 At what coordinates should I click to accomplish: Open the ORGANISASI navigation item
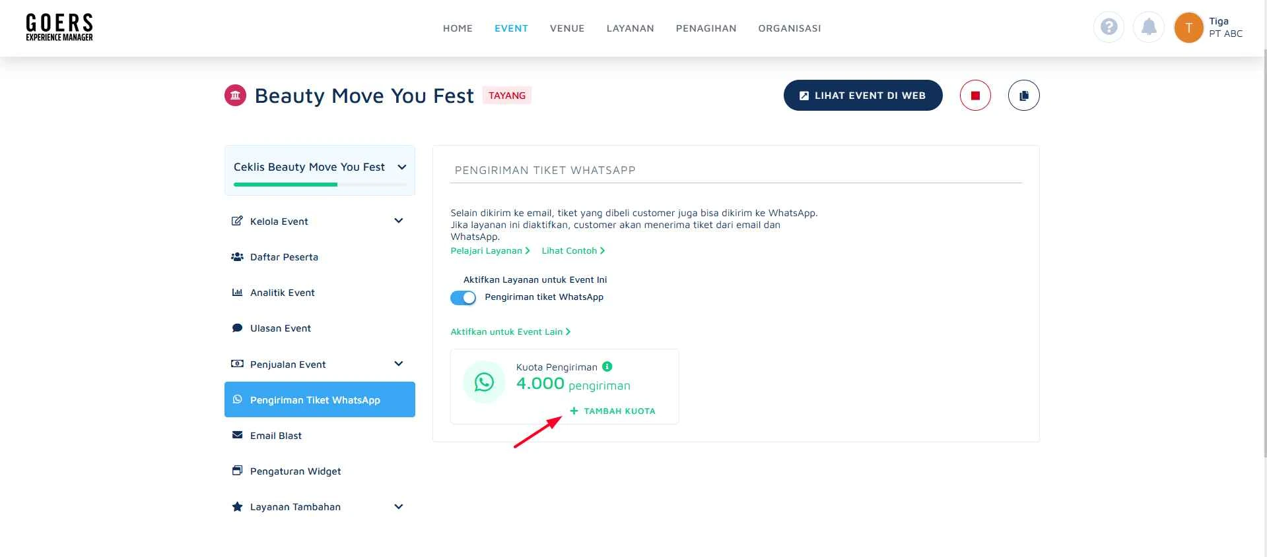[790, 28]
